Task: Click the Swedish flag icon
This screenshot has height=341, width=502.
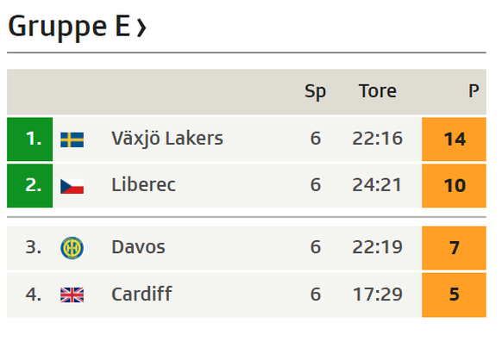Action: (72, 139)
